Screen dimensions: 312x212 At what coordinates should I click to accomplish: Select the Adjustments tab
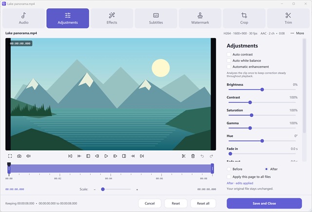(x=68, y=18)
